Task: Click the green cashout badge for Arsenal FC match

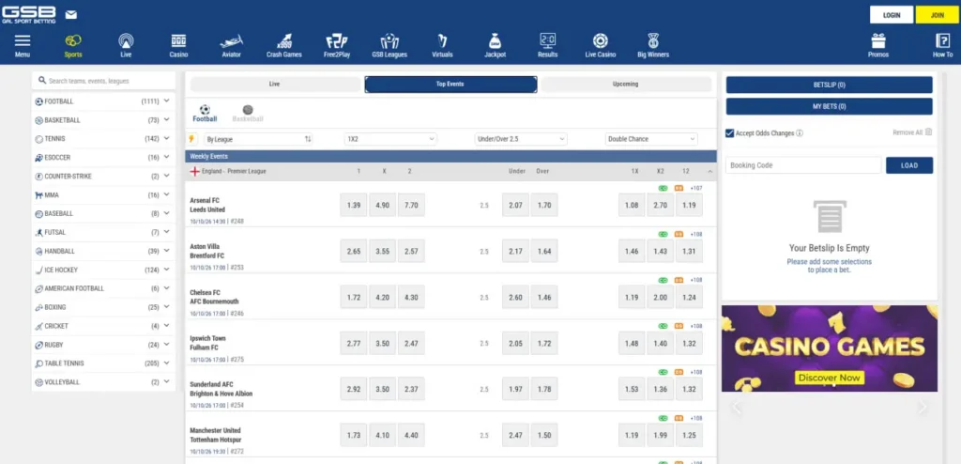Action: [663, 188]
